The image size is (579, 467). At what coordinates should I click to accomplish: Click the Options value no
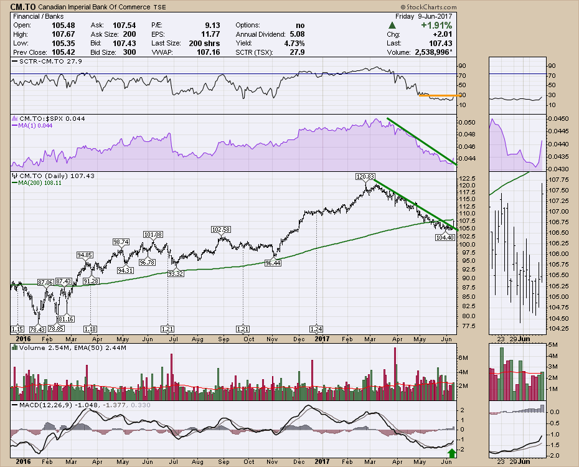point(300,26)
